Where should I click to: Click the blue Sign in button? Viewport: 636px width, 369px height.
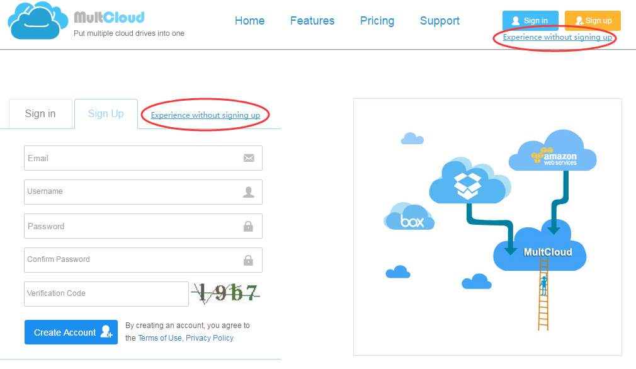[x=530, y=20]
